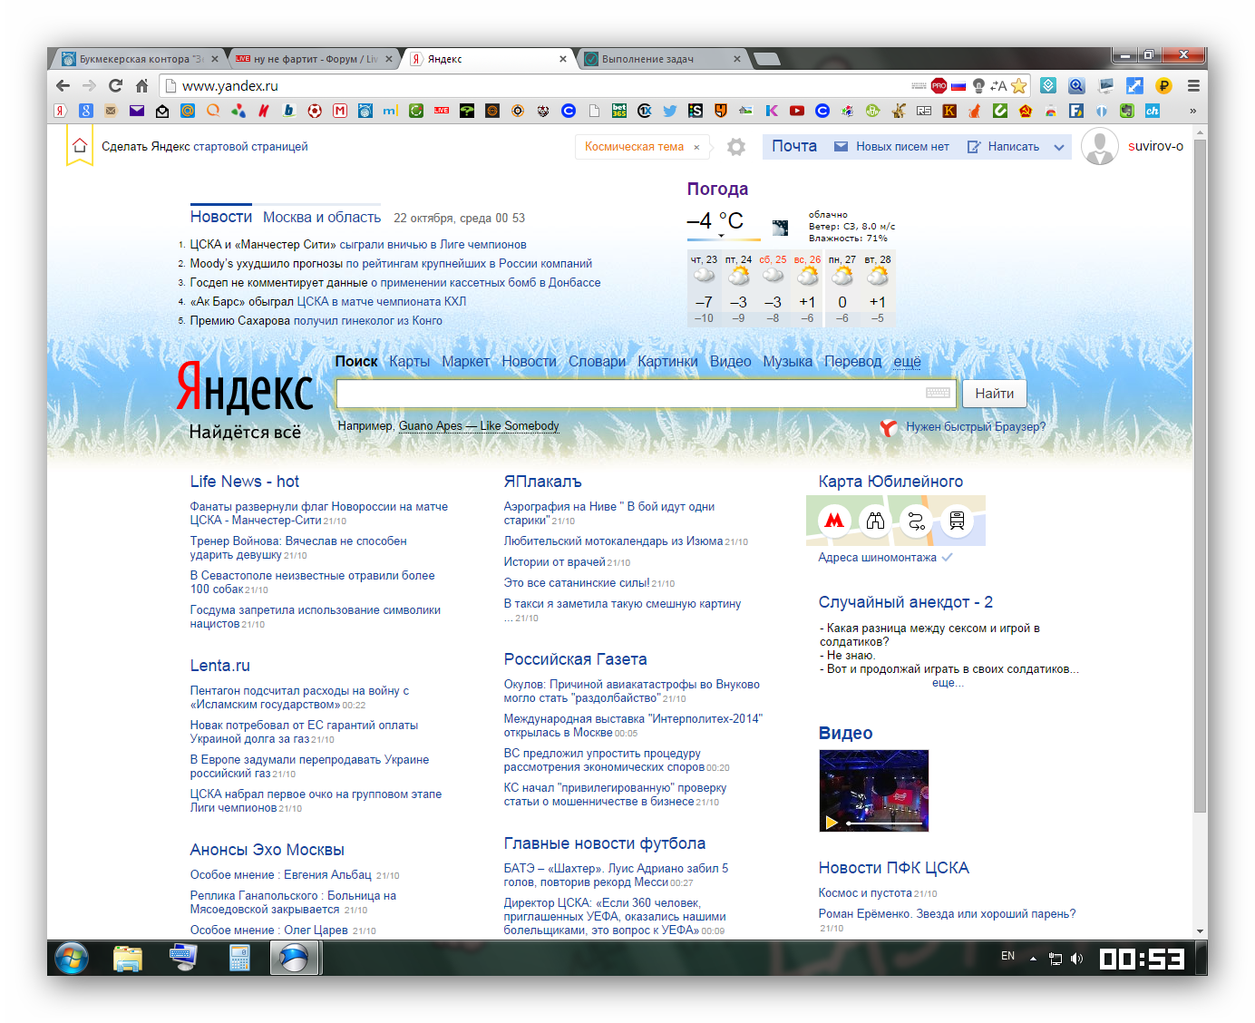Open the yellow ruble coin extension
Screen dimensions: 1255x1023
(x=1163, y=85)
